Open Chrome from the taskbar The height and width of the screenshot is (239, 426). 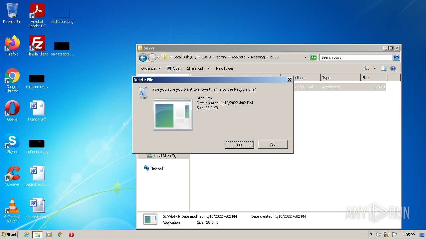(60, 235)
